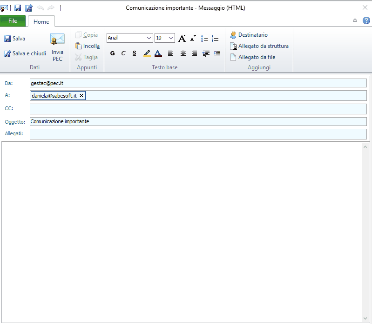Image resolution: width=372 pixels, height=324 pixels.
Task: Click the body scrollbar up arrow
Action: point(365,147)
